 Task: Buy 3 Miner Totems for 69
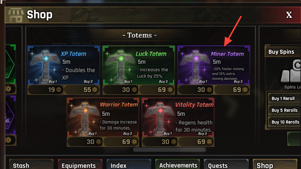[232, 90]
